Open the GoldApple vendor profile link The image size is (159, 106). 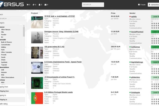pos(136,92)
